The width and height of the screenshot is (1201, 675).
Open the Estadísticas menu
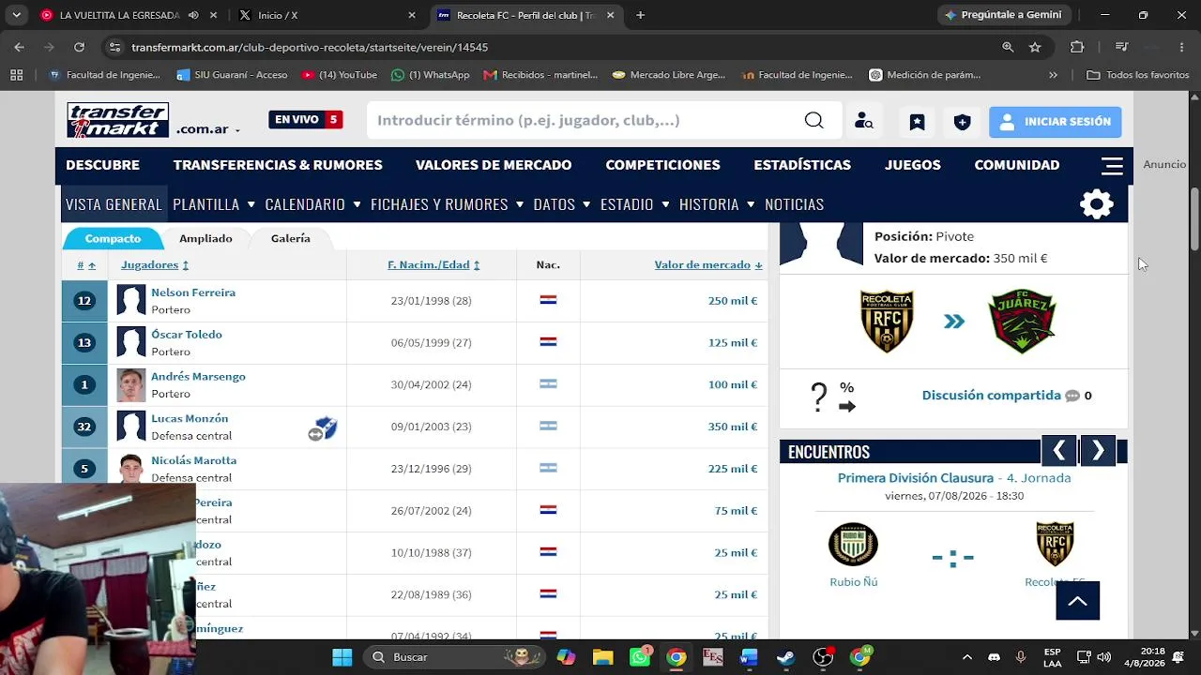[802, 165]
